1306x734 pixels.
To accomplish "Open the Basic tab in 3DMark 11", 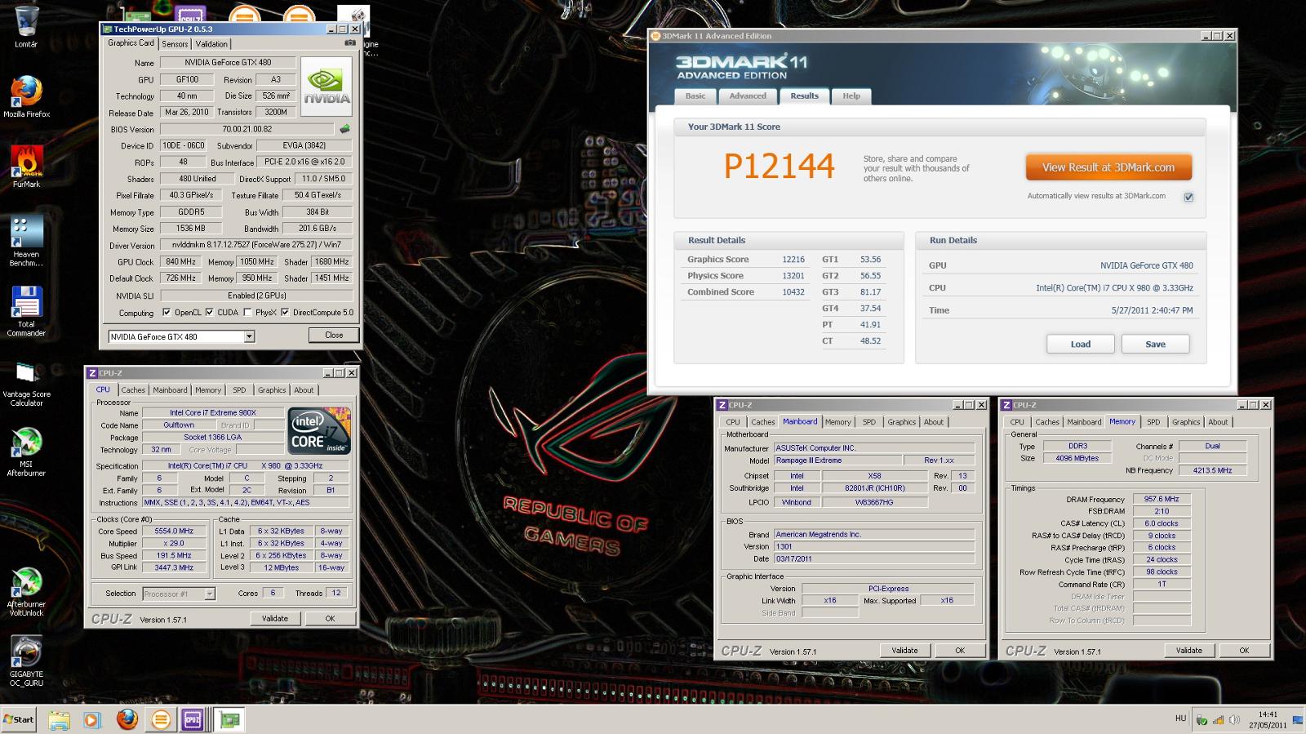I will 695,96.
